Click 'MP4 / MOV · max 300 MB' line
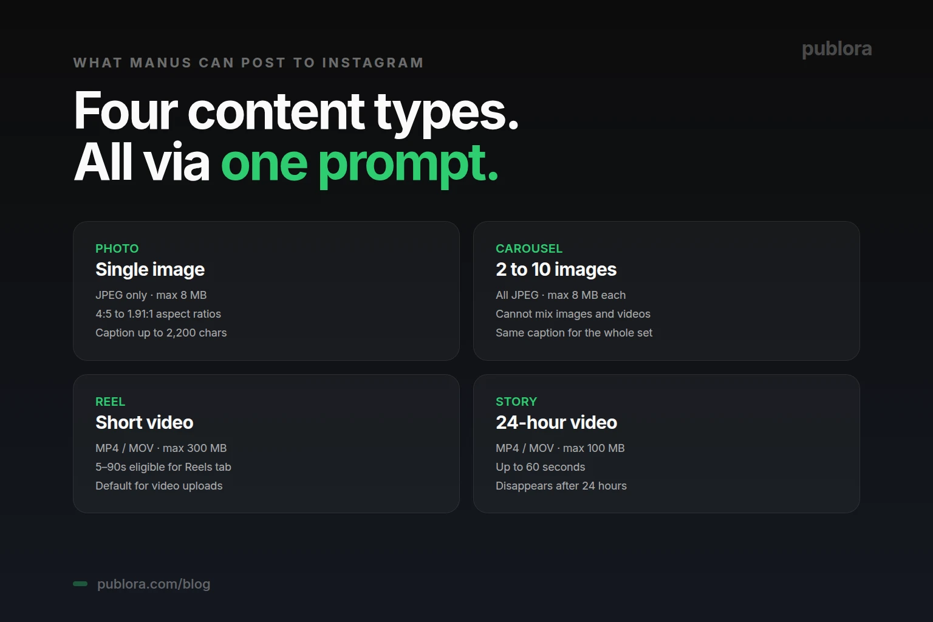This screenshot has height=622, width=933. (161, 448)
